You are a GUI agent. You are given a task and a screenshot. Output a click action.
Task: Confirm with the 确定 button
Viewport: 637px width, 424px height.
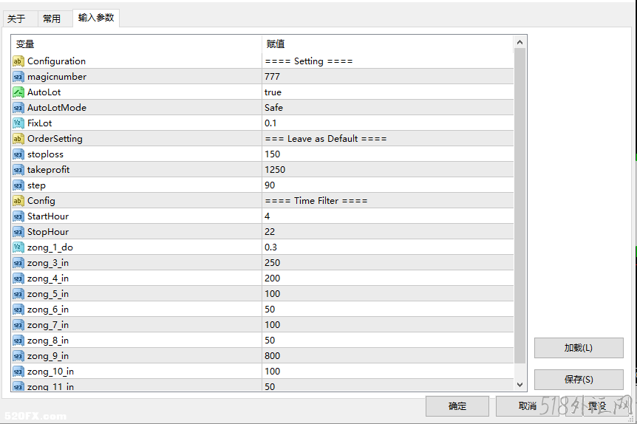(x=457, y=406)
